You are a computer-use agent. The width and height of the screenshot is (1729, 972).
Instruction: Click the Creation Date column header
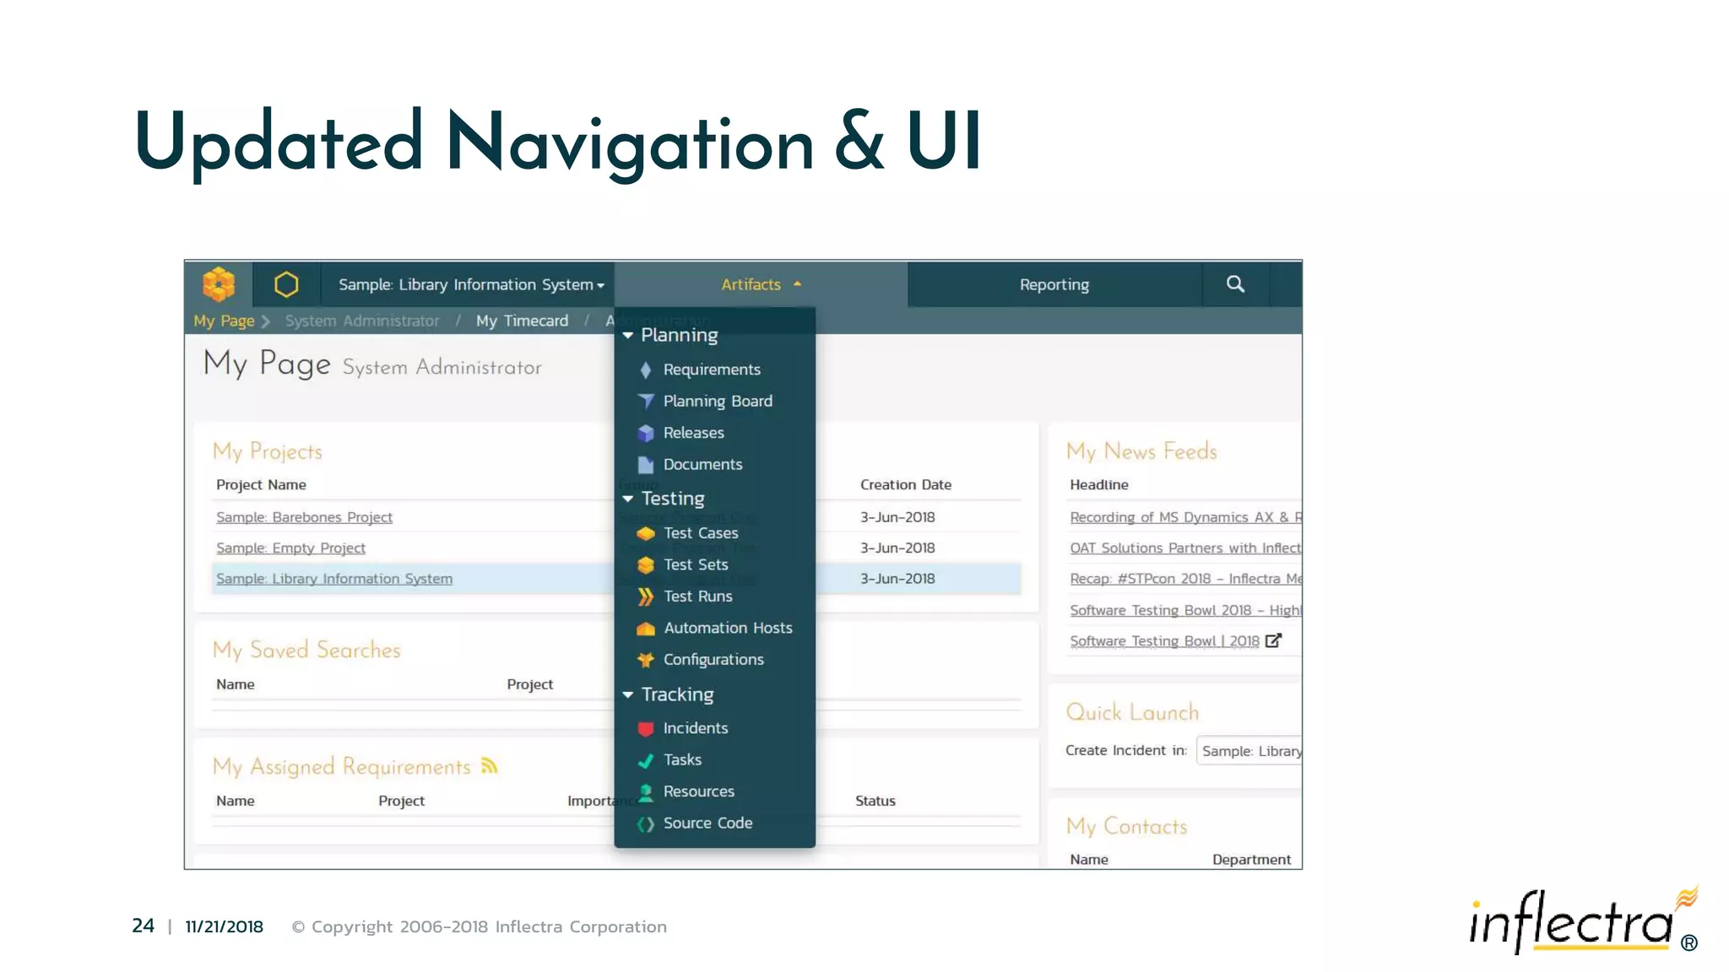905,485
